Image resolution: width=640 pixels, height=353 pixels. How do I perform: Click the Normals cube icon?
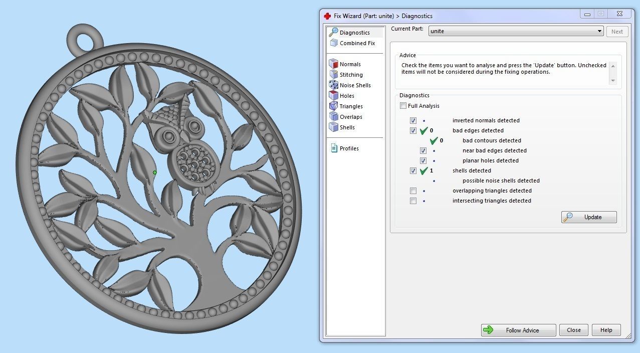coord(333,64)
